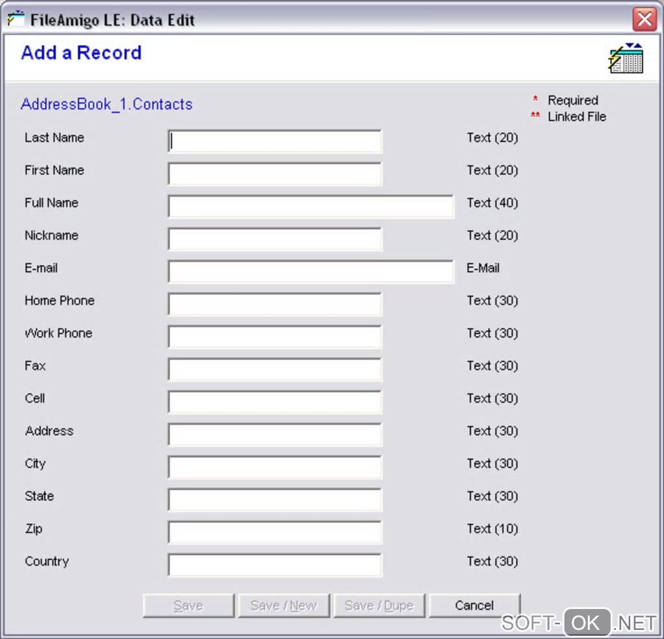Click the FileAmigo LE: Data Edit title
Screen dimensions: 664x639
pyautogui.click(x=112, y=20)
